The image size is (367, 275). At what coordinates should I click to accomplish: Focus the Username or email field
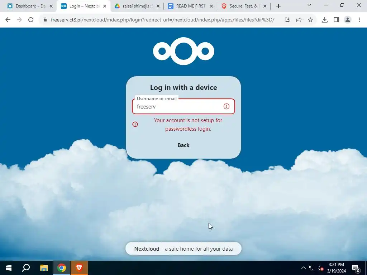183,106
